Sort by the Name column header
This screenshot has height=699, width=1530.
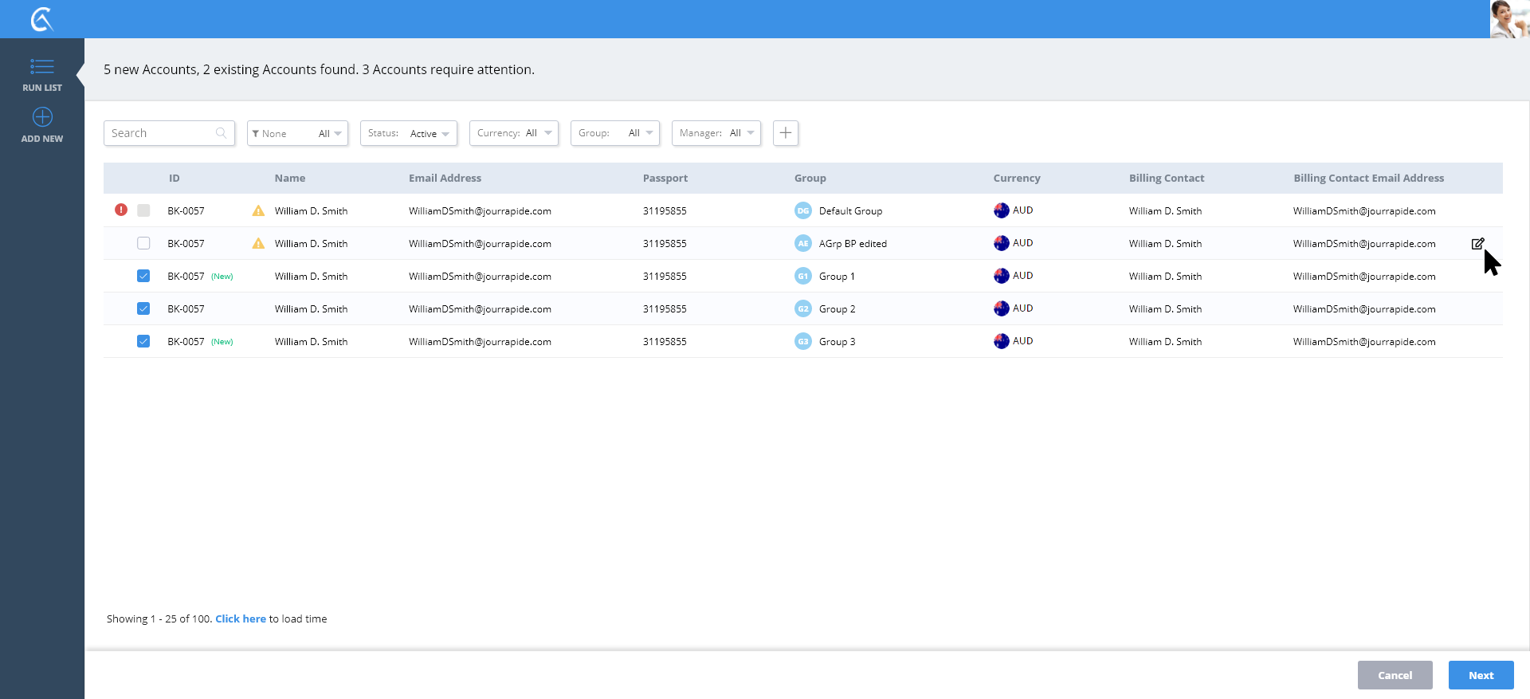click(290, 179)
